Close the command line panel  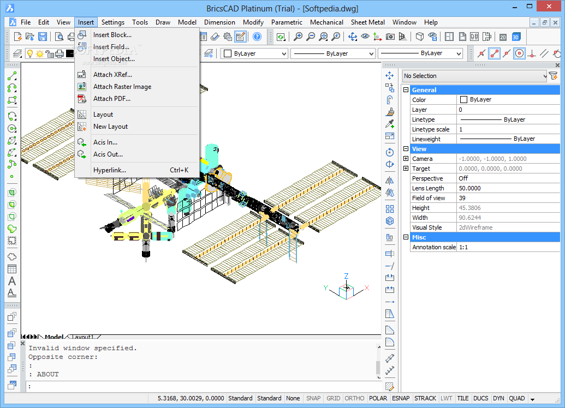23,344
